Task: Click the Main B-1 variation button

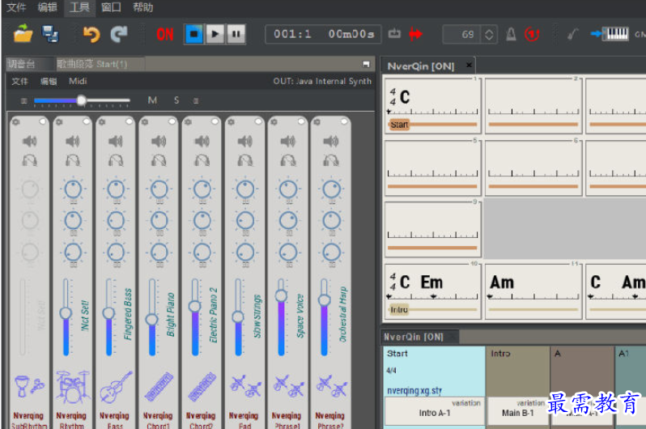Action: pos(517,411)
